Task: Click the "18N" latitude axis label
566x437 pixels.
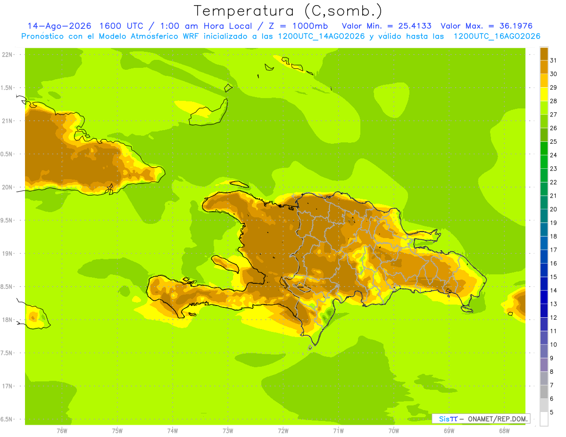Action: 8,320
